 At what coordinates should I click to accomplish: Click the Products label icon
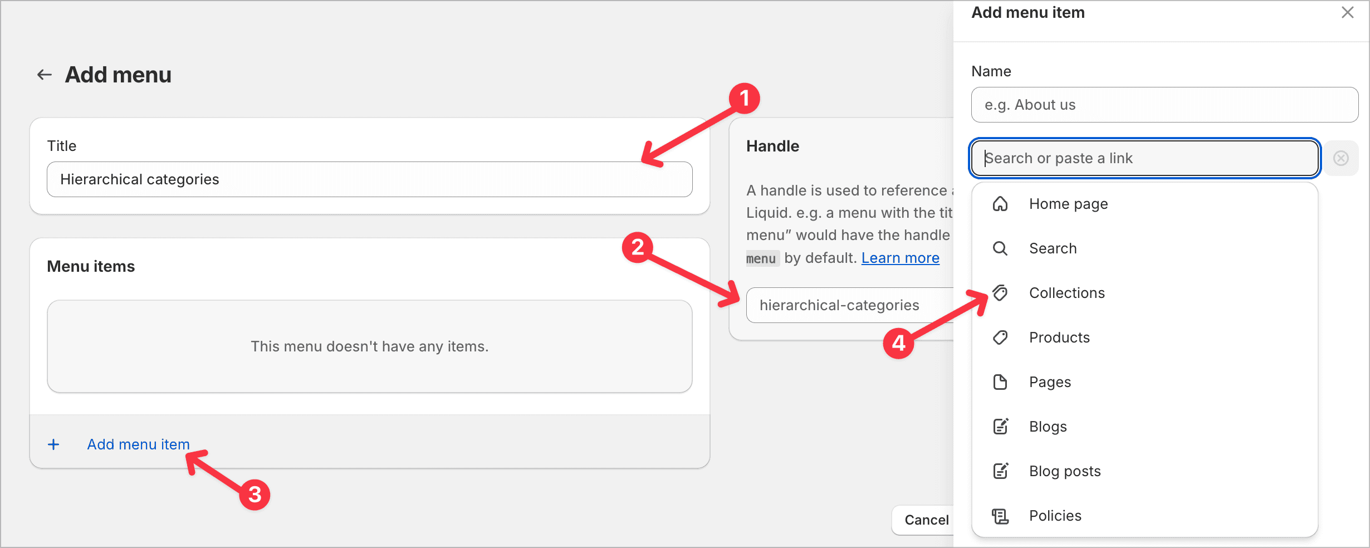tap(1000, 337)
